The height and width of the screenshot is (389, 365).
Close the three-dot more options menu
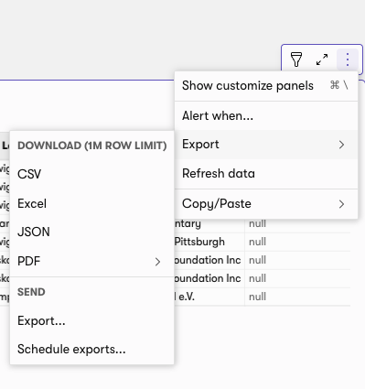pos(348,59)
